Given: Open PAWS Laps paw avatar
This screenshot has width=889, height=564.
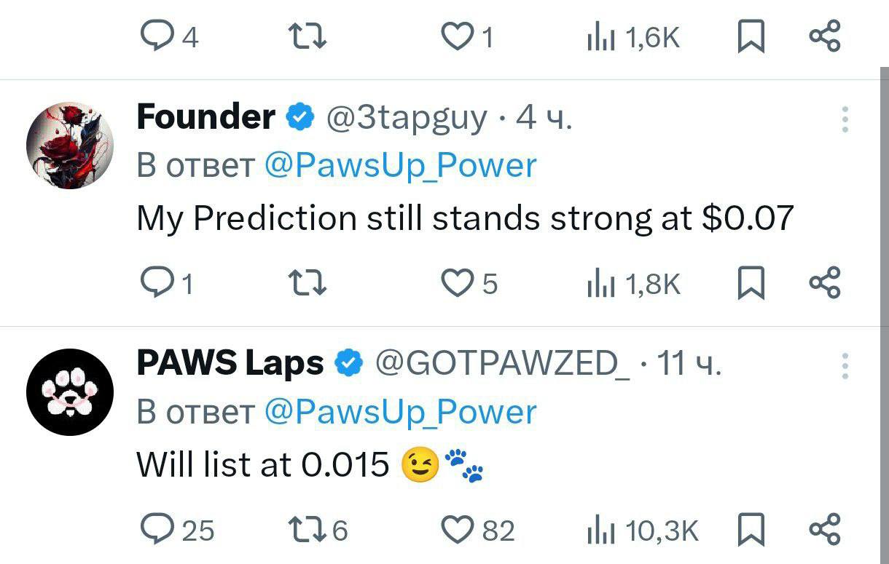Looking at the screenshot, I should coord(70,392).
